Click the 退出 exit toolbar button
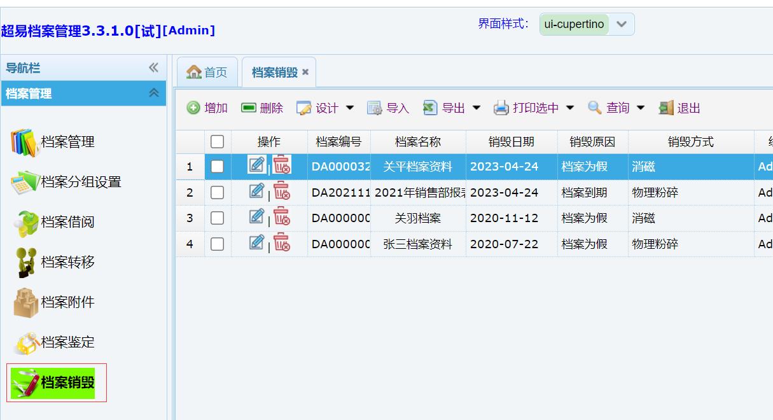The image size is (773, 420). pos(679,108)
